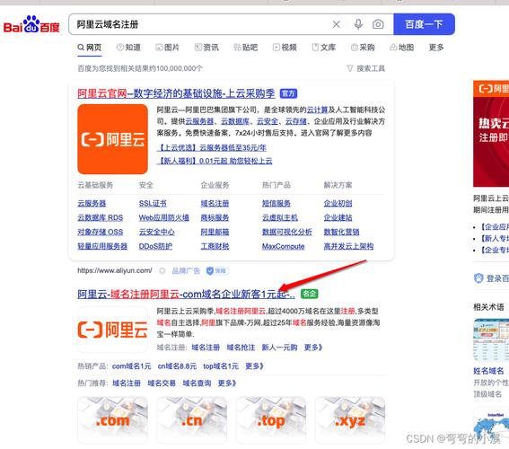Open the com域名1元 link
Viewport: 509px width, 449px height.
[x=131, y=366]
